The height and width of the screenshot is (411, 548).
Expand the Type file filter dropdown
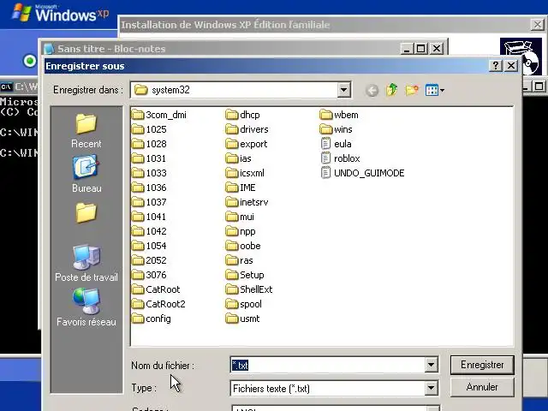[x=431, y=388]
